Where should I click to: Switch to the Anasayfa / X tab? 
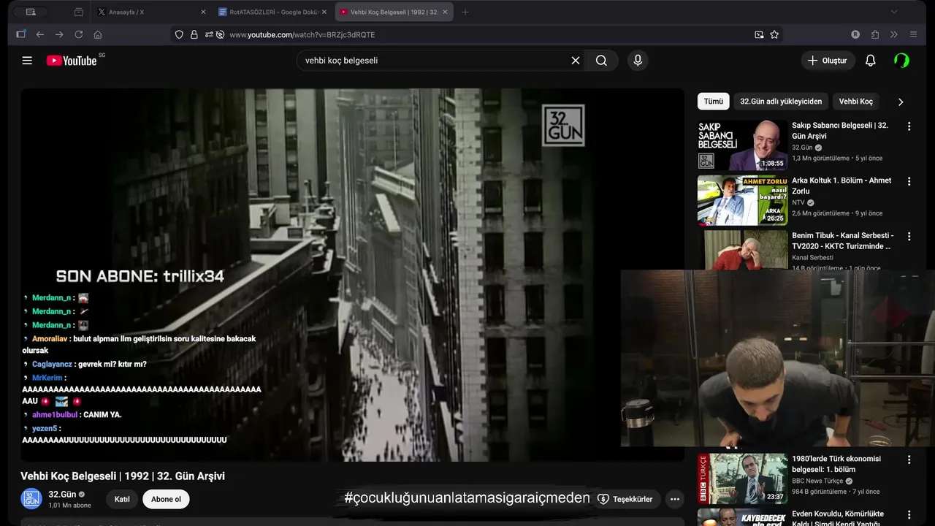(150, 12)
